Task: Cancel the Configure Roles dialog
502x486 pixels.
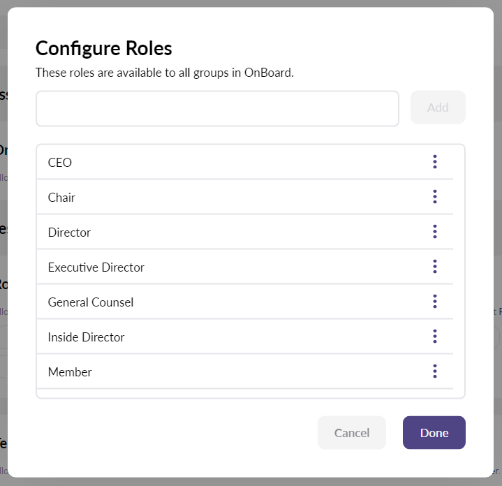Action: pyautogui.click(x=352, y=433)
